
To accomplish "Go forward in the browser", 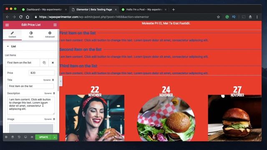I will 14,17.
